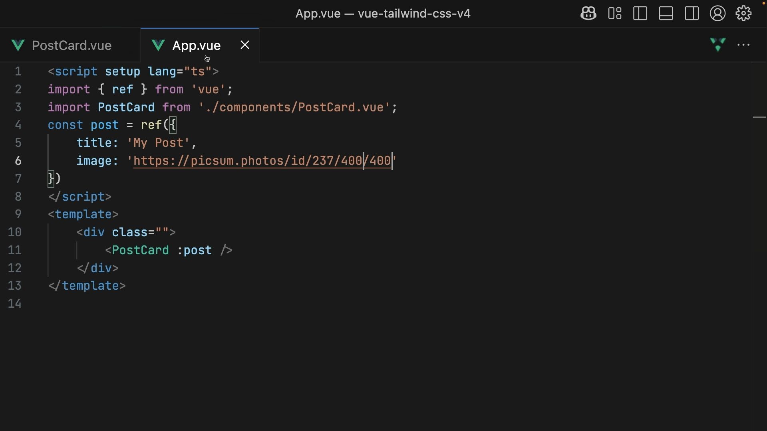Screen dimensions: 767x431
Task: Toggle the bottom panel visibility
Action: 666,14
